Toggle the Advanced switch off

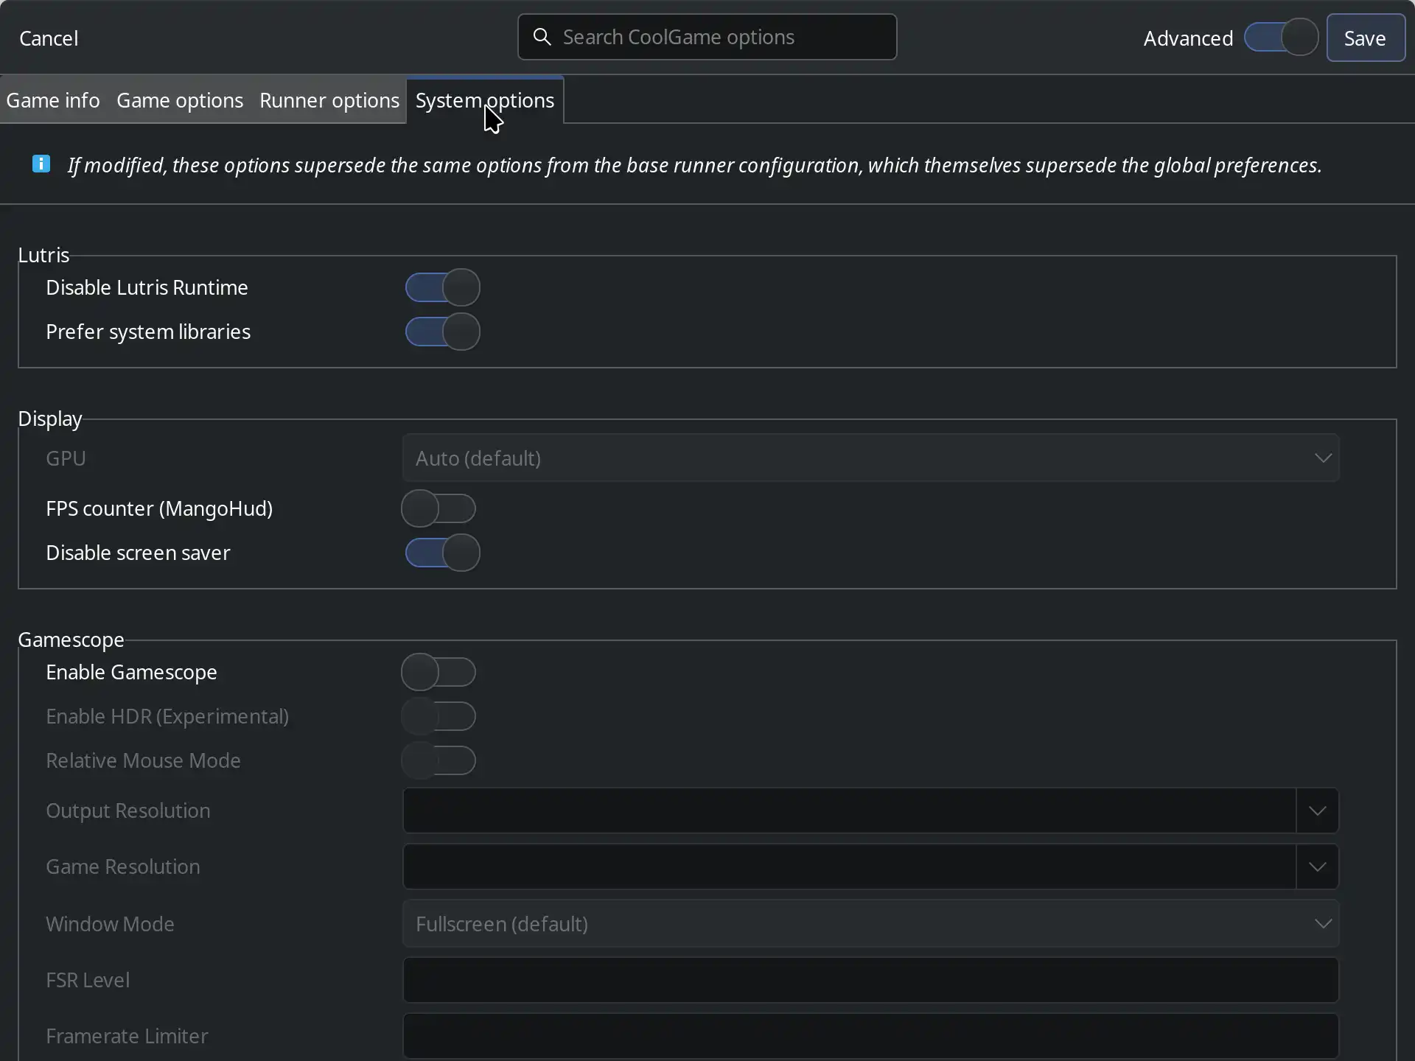[1281, 38]
